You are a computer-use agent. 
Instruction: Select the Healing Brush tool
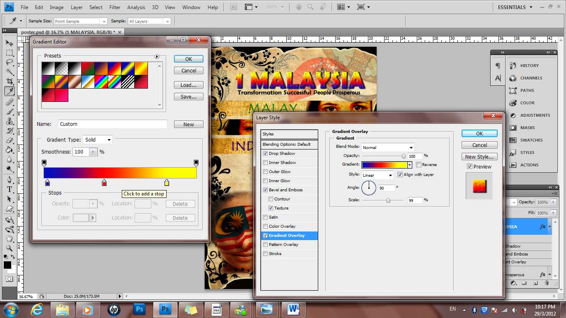9,101
